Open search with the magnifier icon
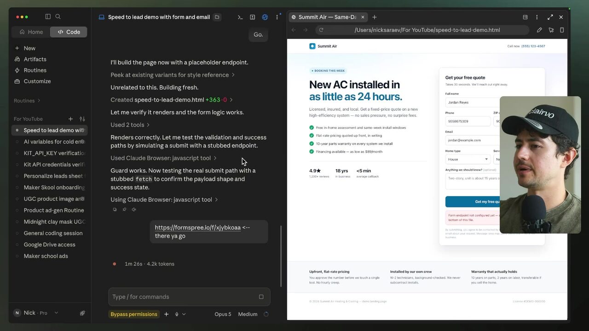 click(x=58, y=17)
